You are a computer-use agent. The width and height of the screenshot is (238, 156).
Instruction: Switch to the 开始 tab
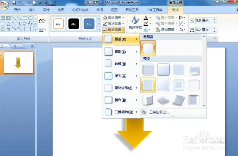(x=17, y=10)
